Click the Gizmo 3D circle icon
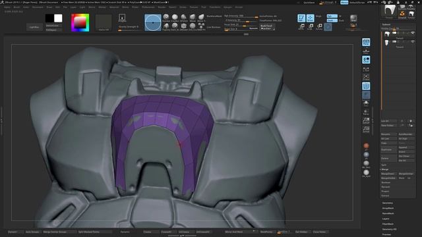The height and width of the screenshot is (237, 422). click(328, 27)
